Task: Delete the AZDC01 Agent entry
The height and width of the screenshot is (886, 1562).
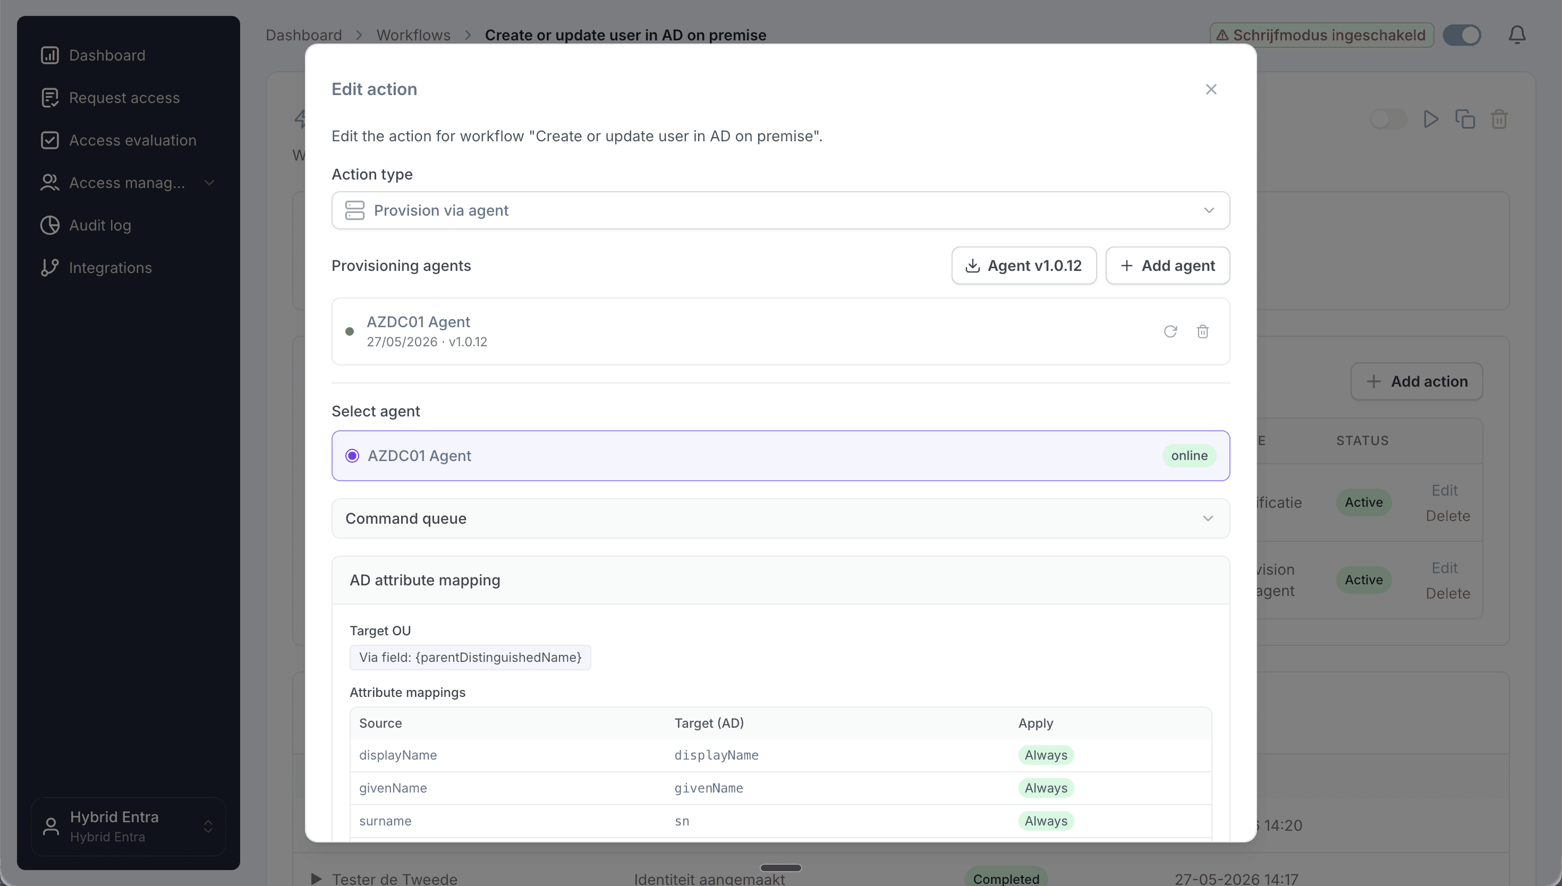Action: 1202,331
